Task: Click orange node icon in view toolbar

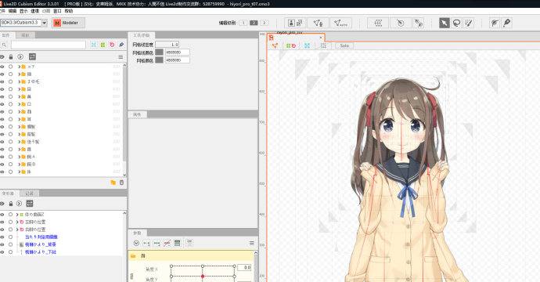Action: click(275, 45)
